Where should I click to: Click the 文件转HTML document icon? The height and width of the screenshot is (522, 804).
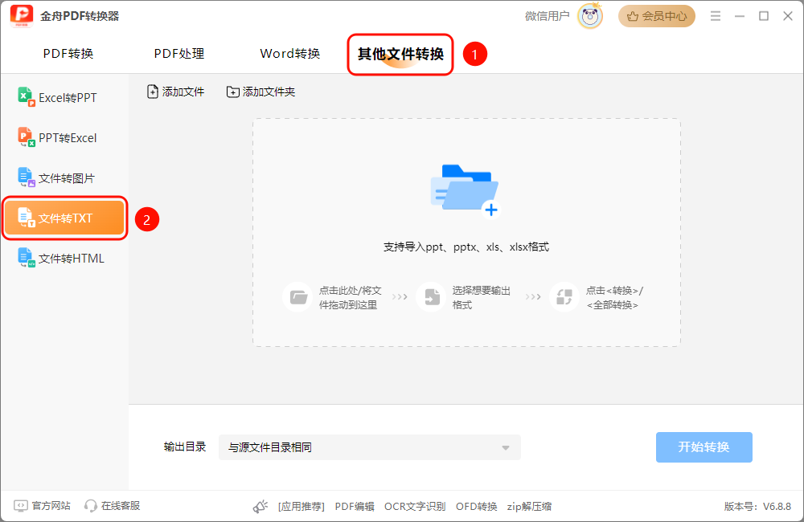click(27, 258)
